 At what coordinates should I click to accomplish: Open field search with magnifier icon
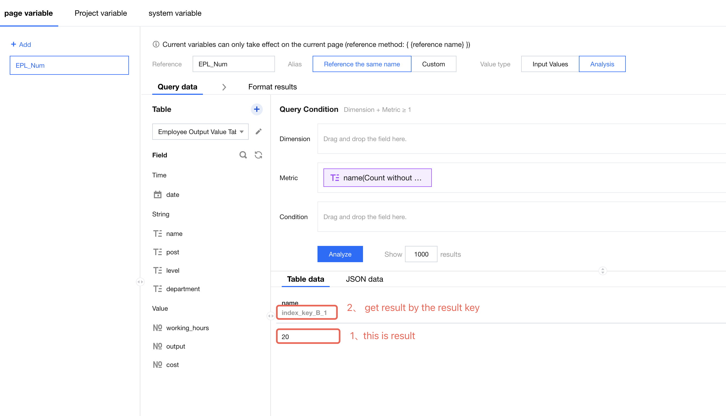click(x=243, y=155)
